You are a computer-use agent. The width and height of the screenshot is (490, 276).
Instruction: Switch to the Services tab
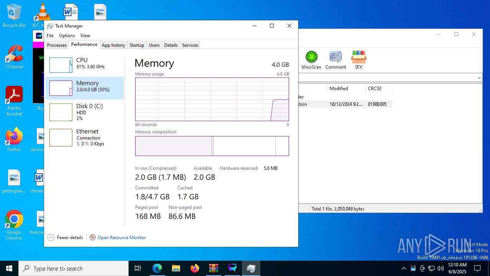pos(190,45)
